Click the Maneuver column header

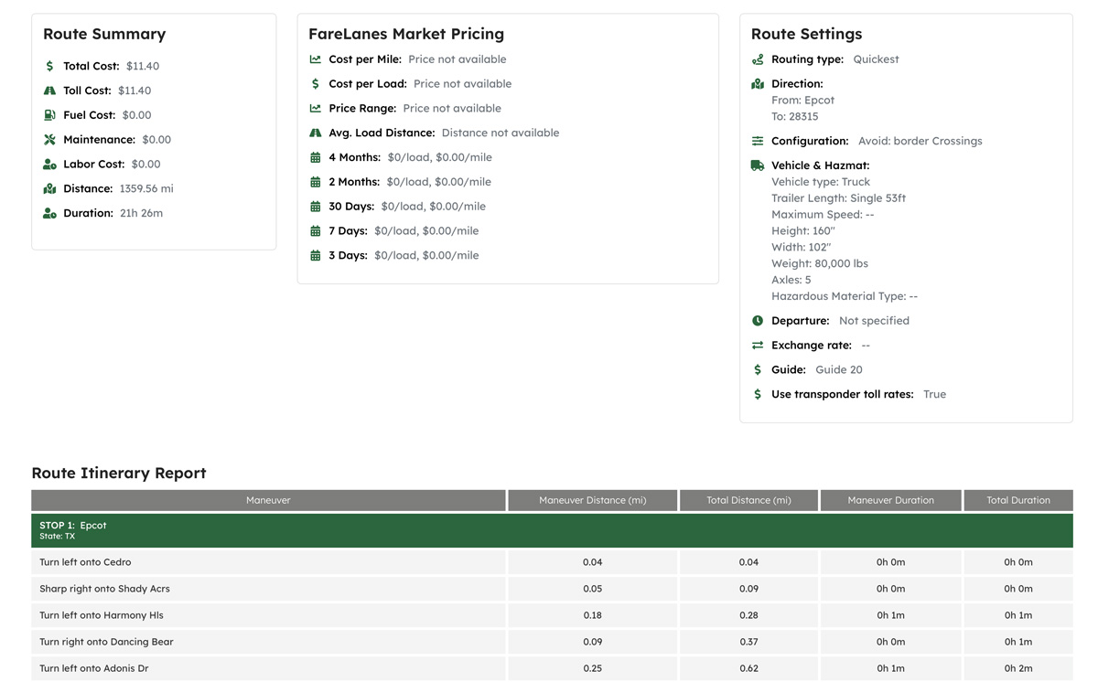click(268, 500)
